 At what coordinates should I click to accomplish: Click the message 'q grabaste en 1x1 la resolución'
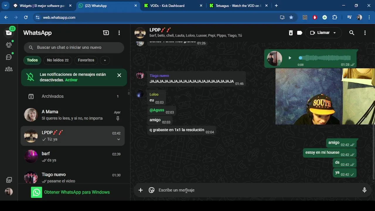182,130
